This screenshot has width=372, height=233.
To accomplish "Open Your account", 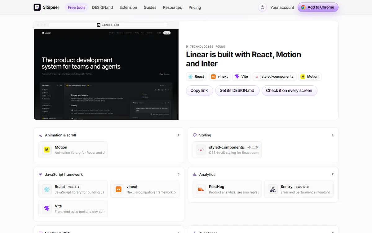I will [x=282, y=7].
